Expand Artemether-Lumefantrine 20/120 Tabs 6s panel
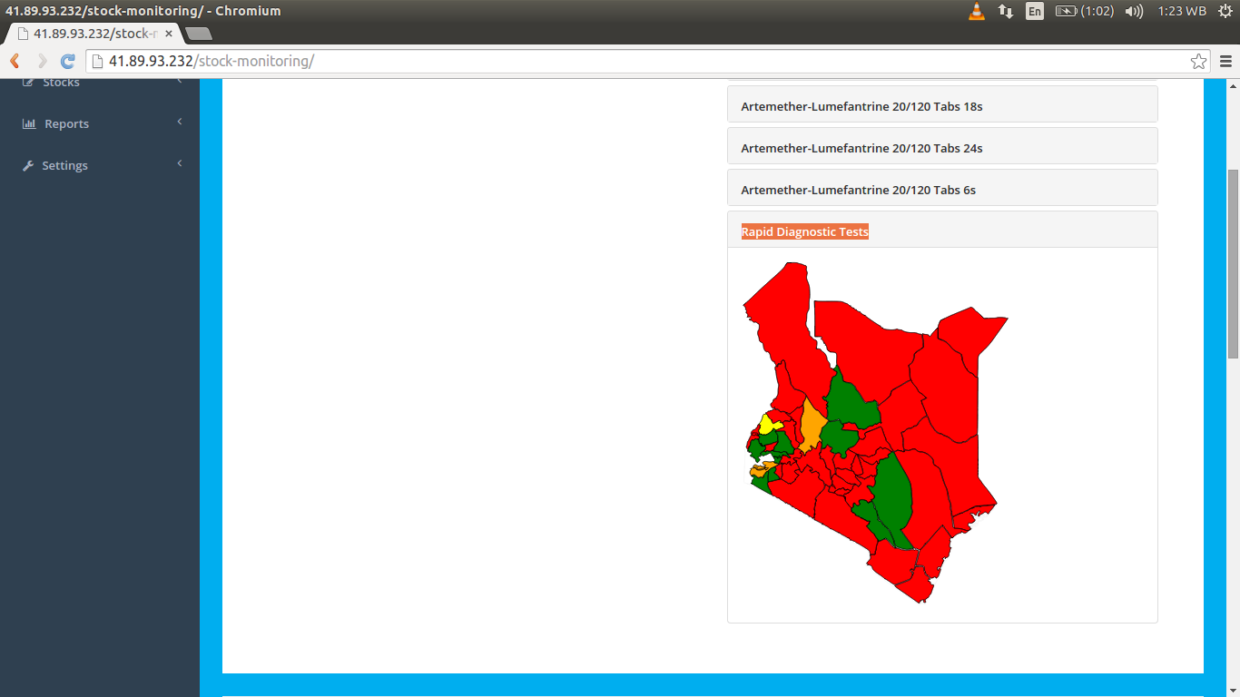This screenshot has width=1240, height=697. 942,188
